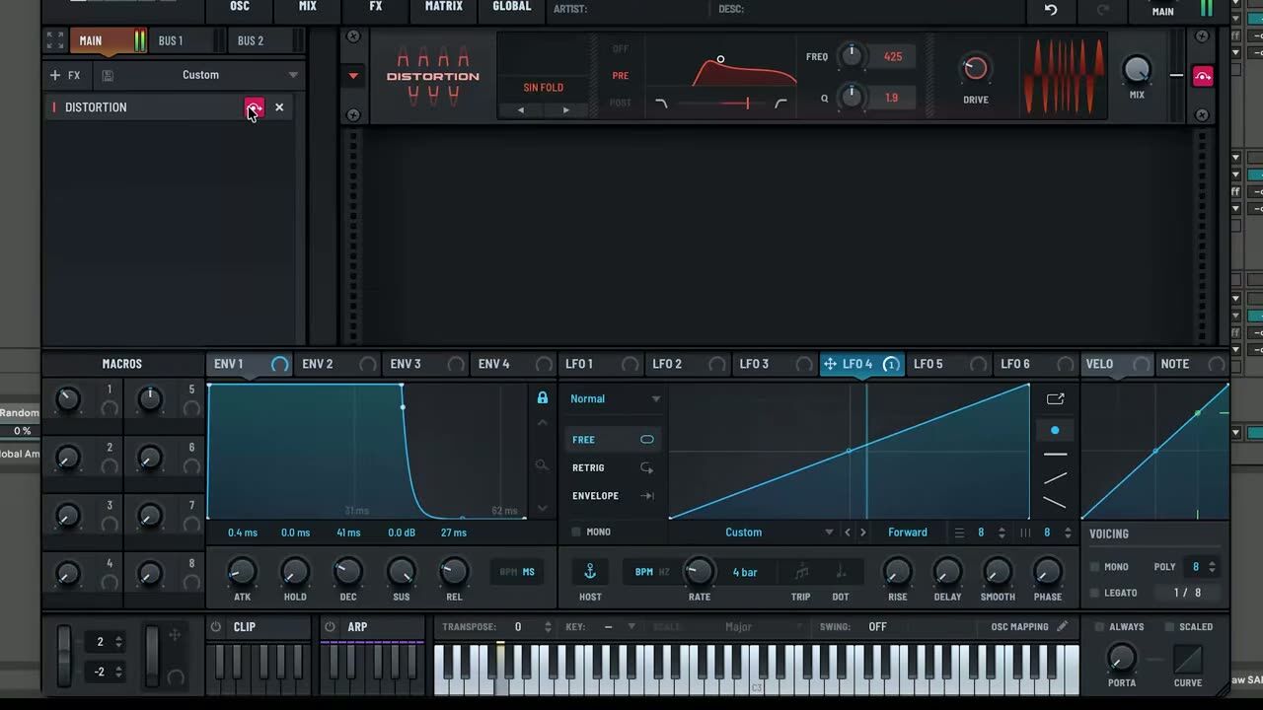Open the MATRIX tab
The image size is (1263, 710).
click(x=444, y=7)
